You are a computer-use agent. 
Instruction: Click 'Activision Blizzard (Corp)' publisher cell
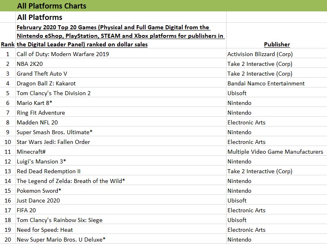[260, 54]
